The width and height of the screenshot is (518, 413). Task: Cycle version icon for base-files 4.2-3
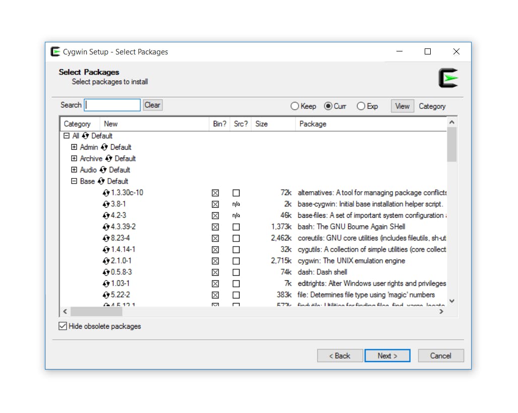coord(106,215)
